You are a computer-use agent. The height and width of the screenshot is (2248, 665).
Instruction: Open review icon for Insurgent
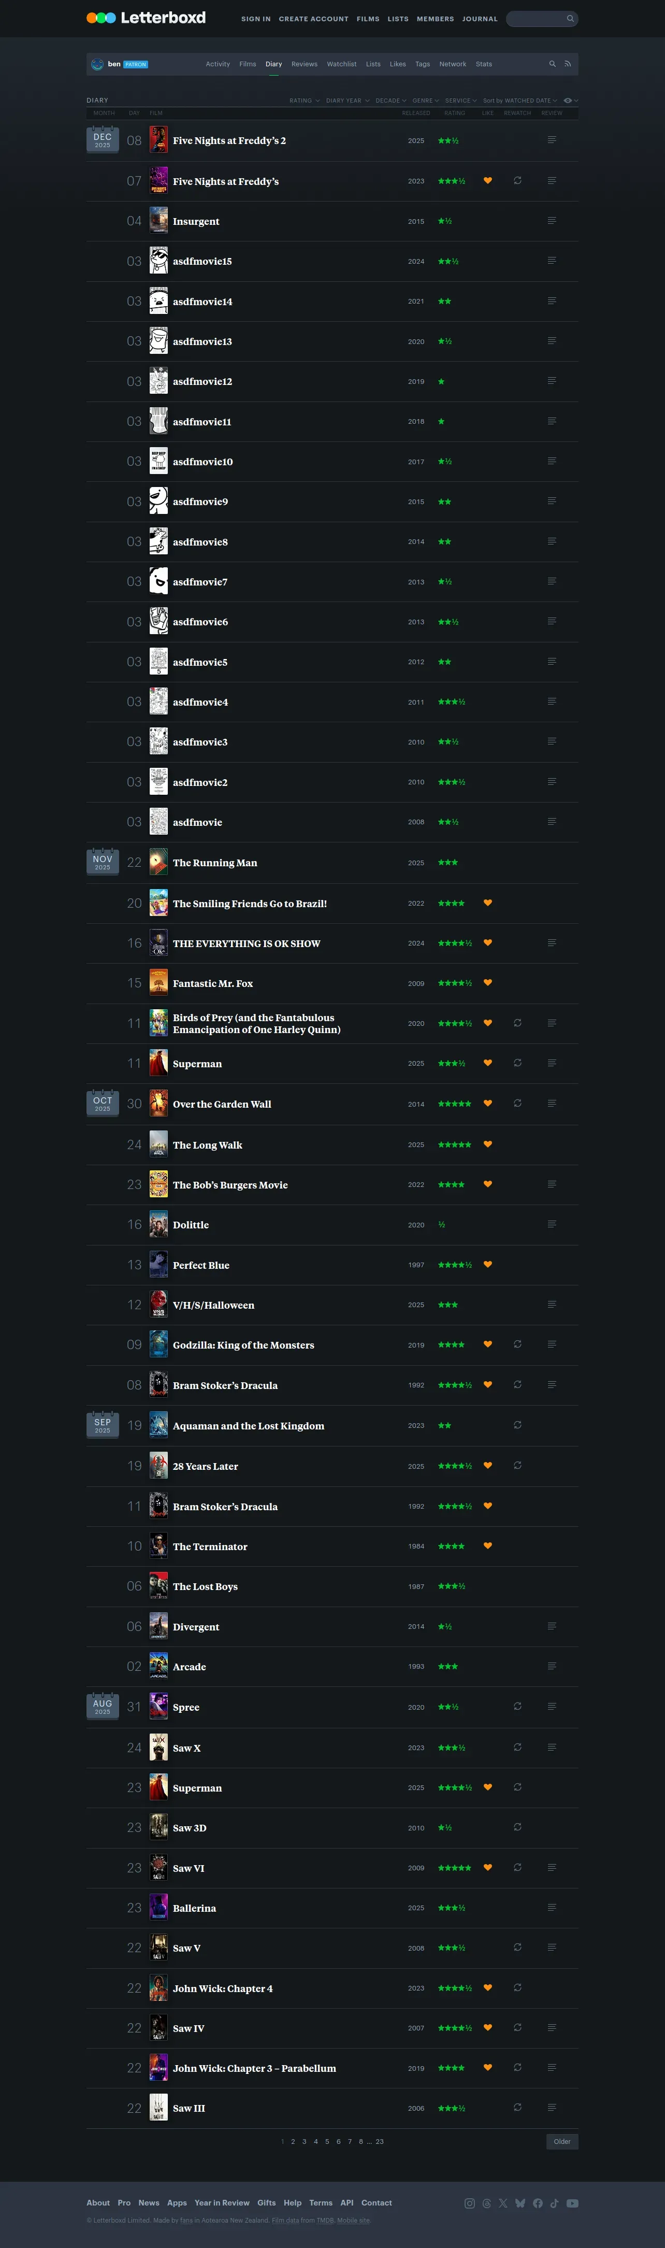(x=552, y=221)
